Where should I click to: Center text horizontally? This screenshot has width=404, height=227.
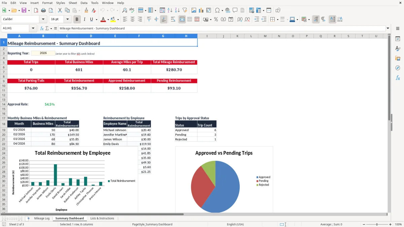tap(132, 20)
